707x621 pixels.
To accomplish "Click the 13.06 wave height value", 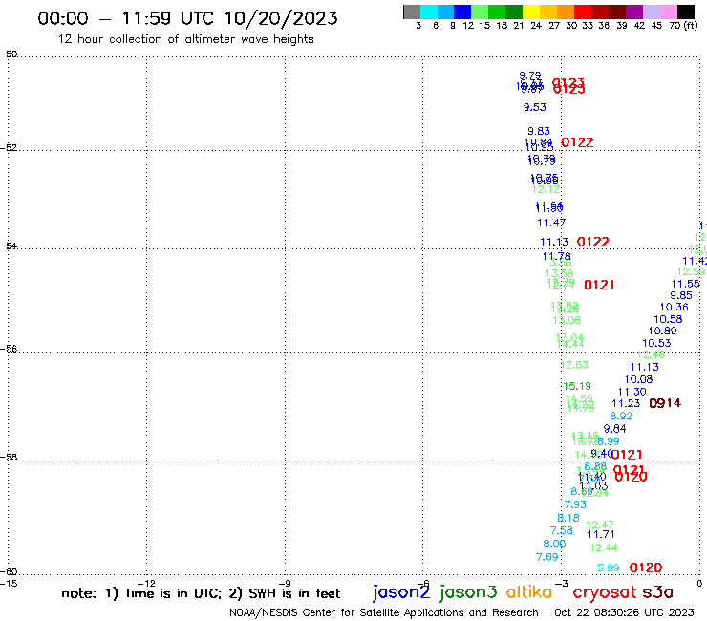I will (567, 320).
